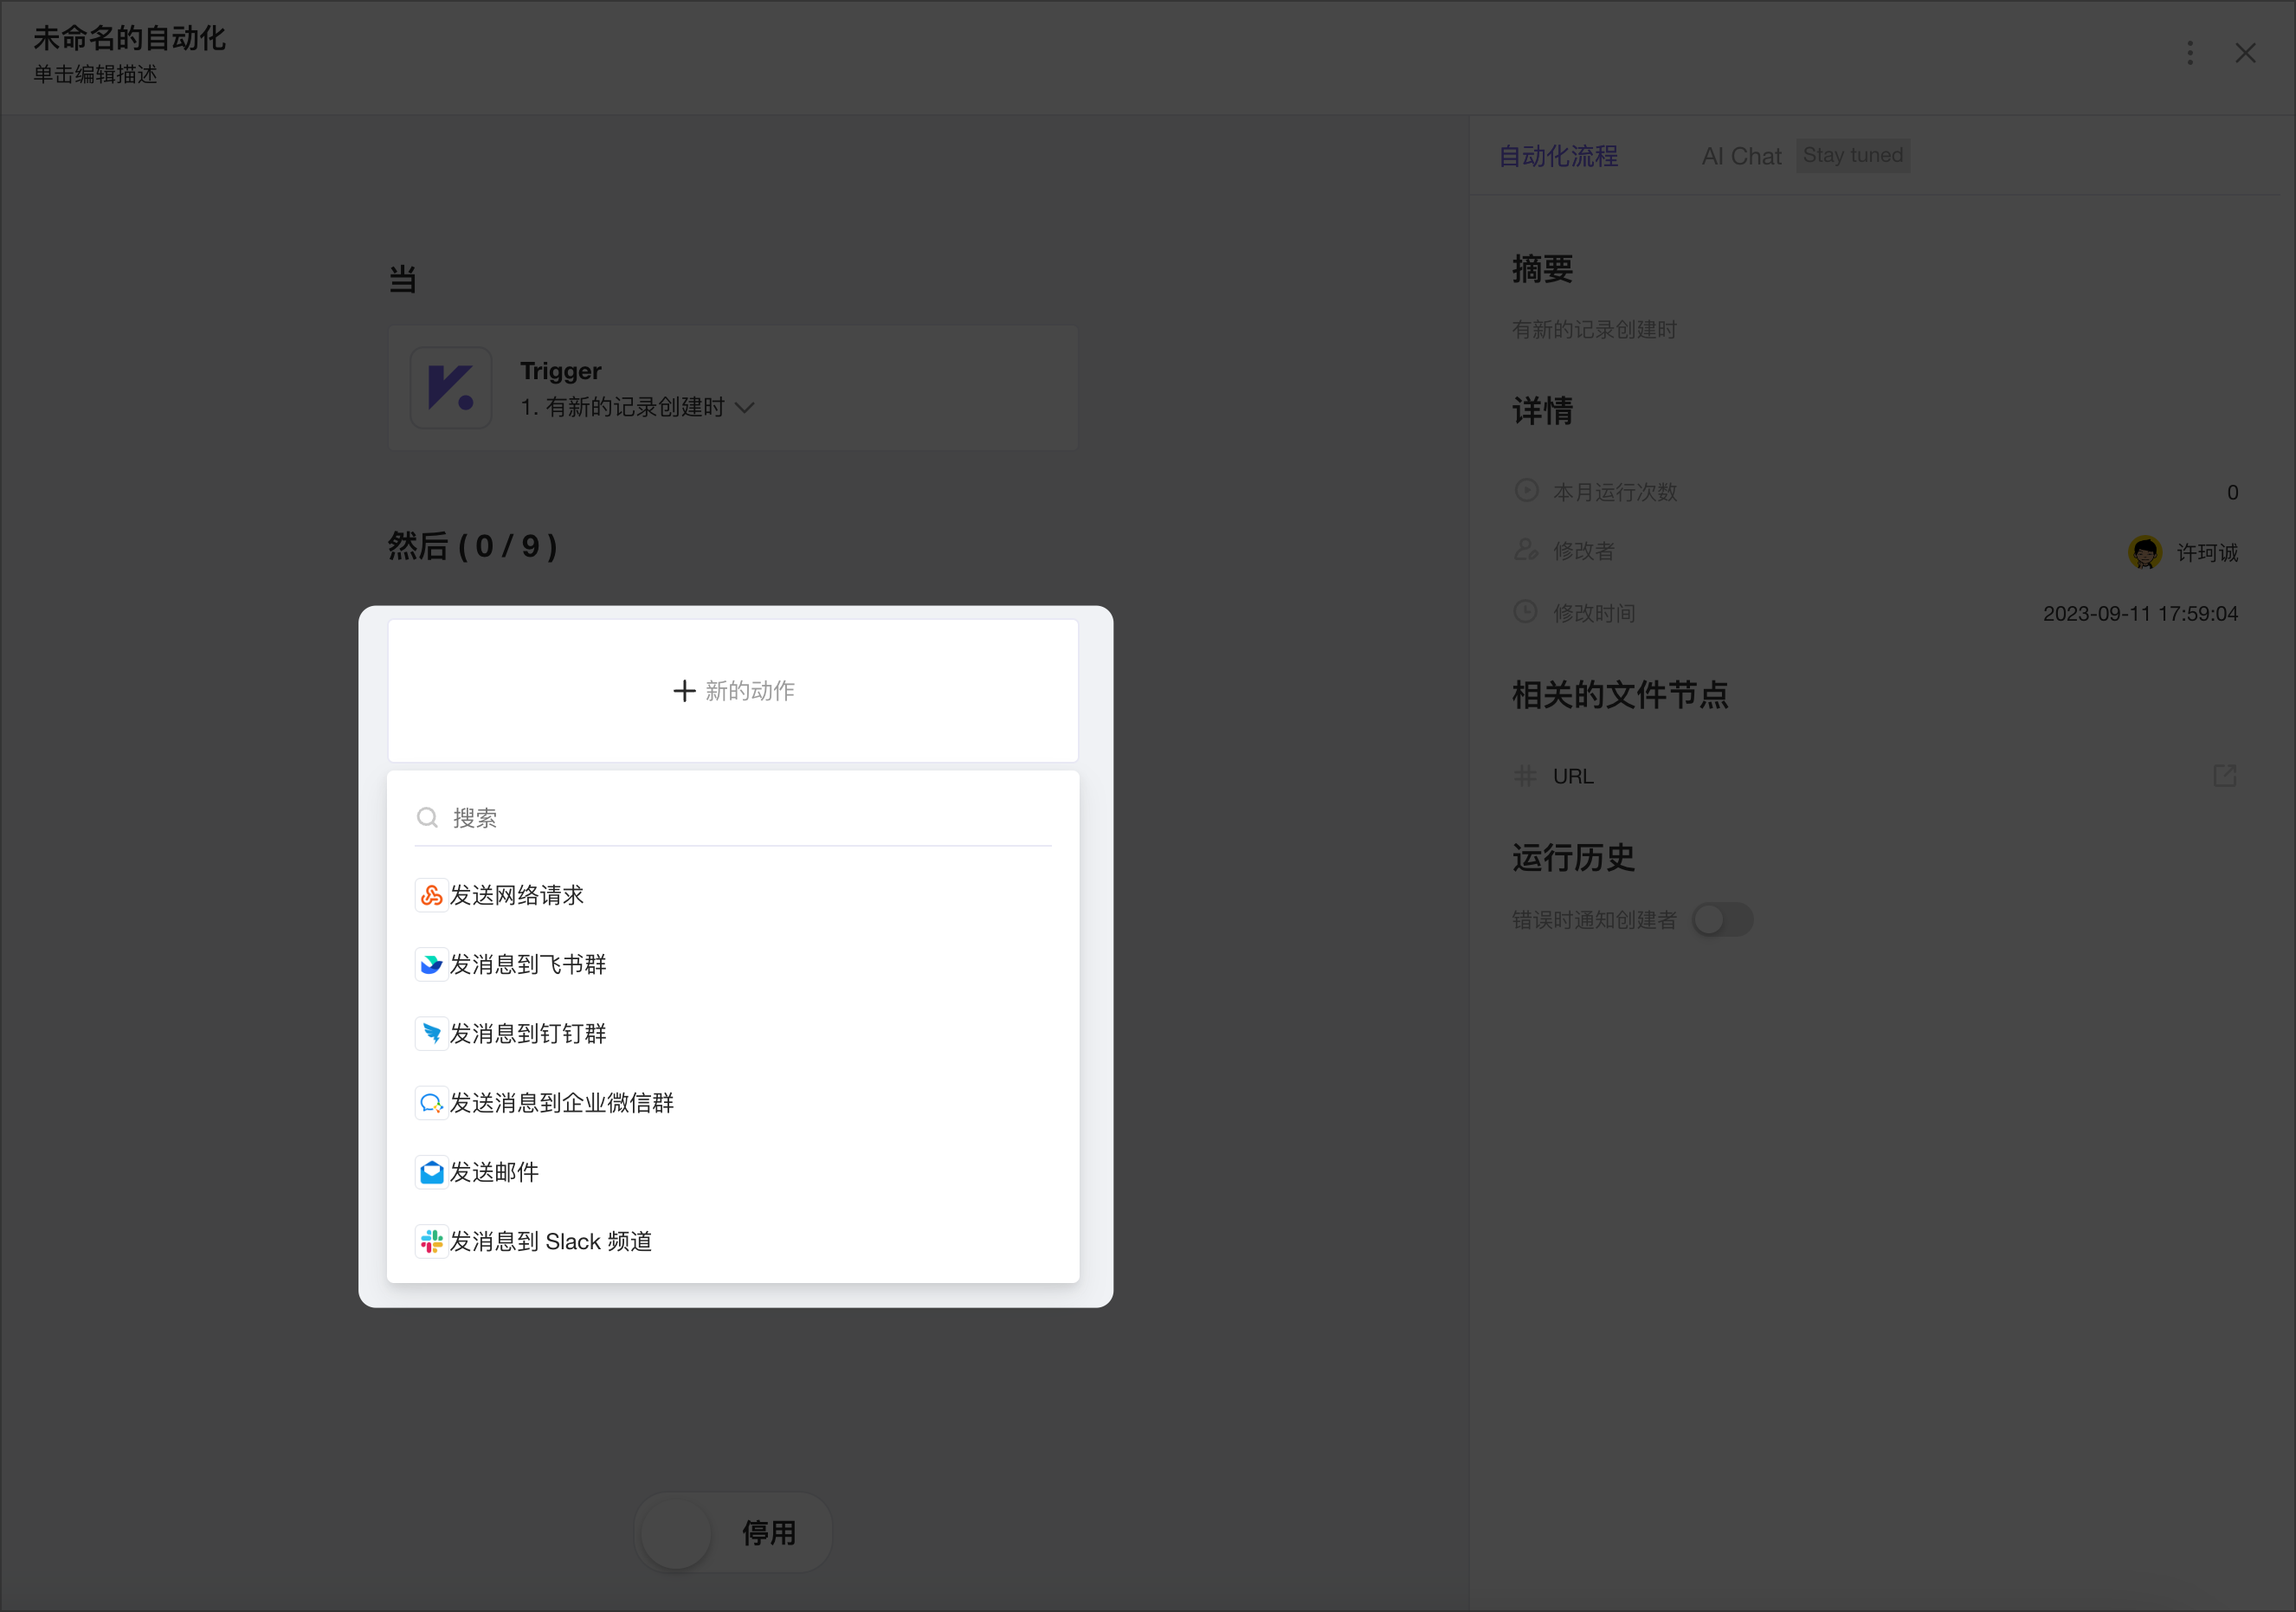Click the 单击编辑描述 text to edit description
The height and width of the screenshot is (1612, 2296).
[x=94, y=75]
